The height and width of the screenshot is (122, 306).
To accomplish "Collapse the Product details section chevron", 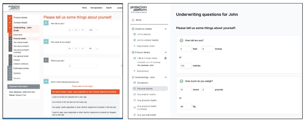I will tap(166, 52).
